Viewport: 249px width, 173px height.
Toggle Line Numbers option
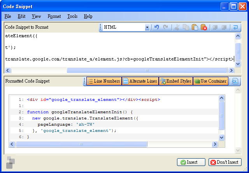104,81
